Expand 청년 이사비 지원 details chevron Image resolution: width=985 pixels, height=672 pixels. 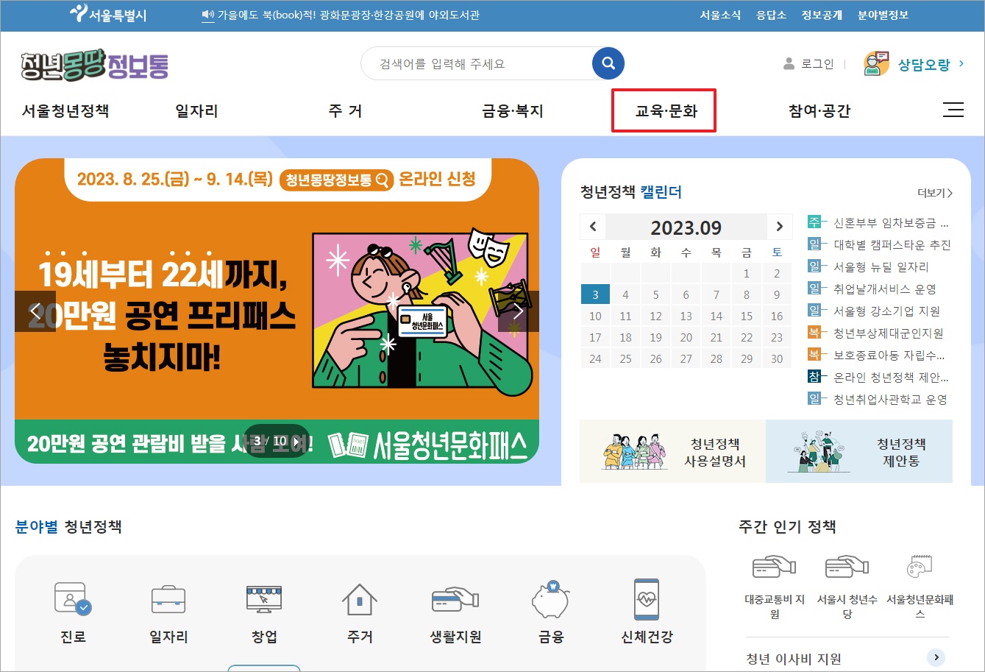936,657
